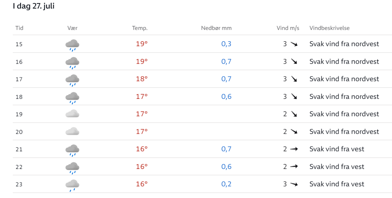Click the "Vind m/s" column header

[x=288, y=28]
